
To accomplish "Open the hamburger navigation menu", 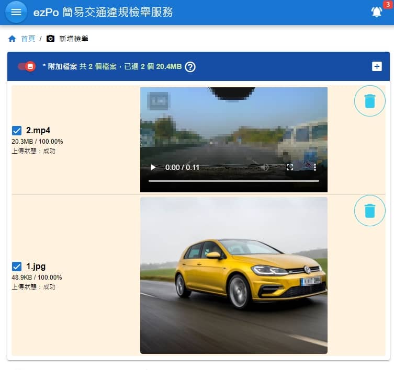I will pyautogui.click(x=16, y=12).
